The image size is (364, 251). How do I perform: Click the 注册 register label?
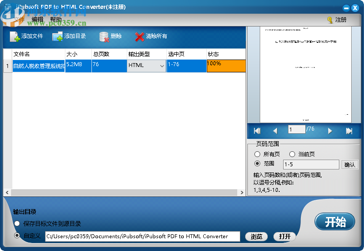(x=341, y=20)
